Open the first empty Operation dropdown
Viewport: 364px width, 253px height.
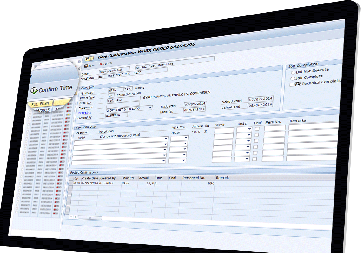(166, 139)
